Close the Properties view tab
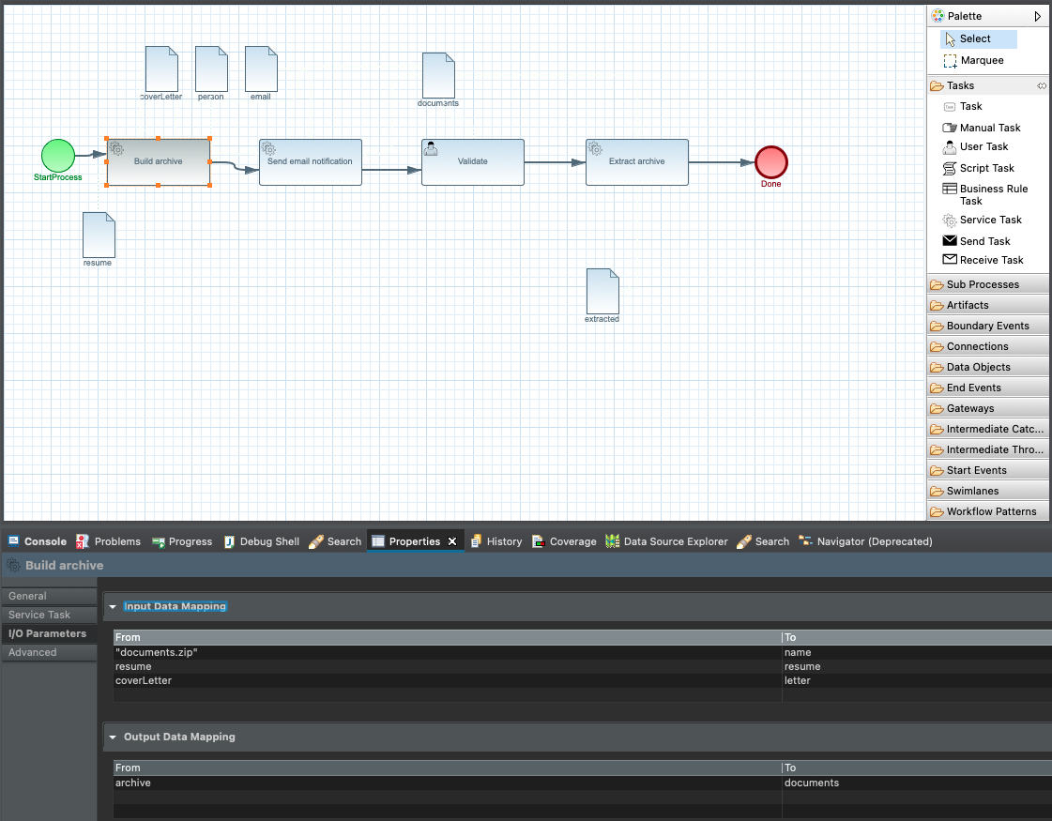The image size is (1052, 821). [x=451, y=541]
